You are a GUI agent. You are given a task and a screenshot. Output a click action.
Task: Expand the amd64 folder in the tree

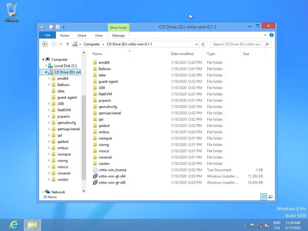coord(49,79)
